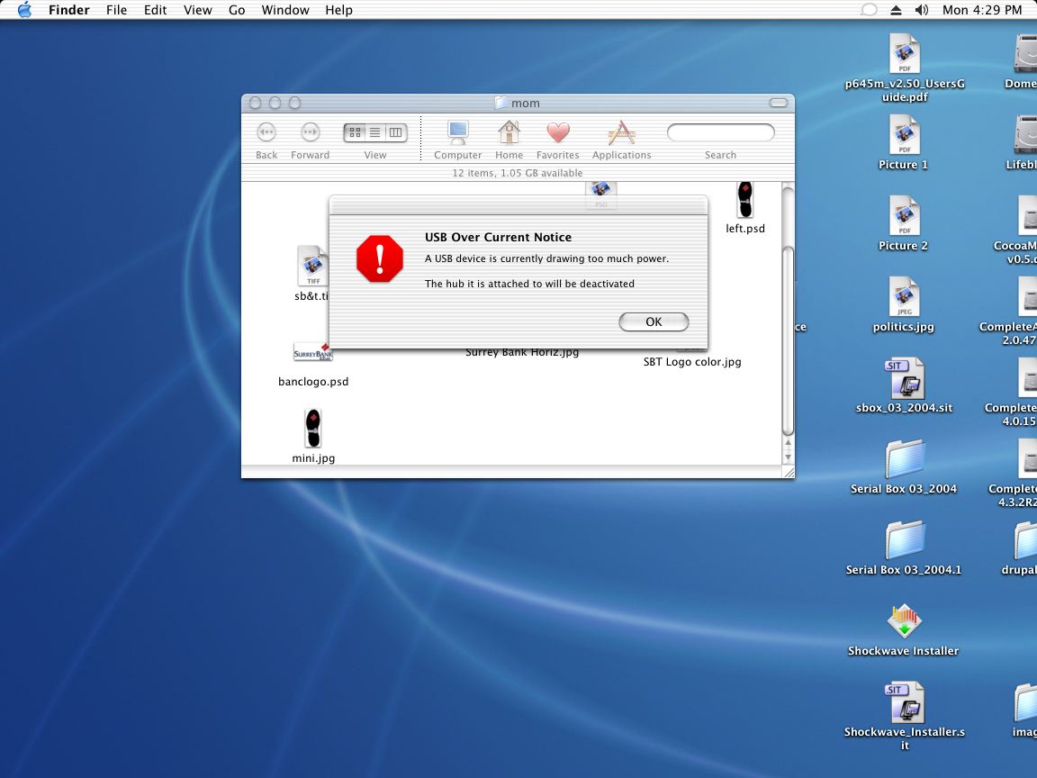Go Back in the mom window
Viewport: 1037px width, 778px height.
(266, 140)
